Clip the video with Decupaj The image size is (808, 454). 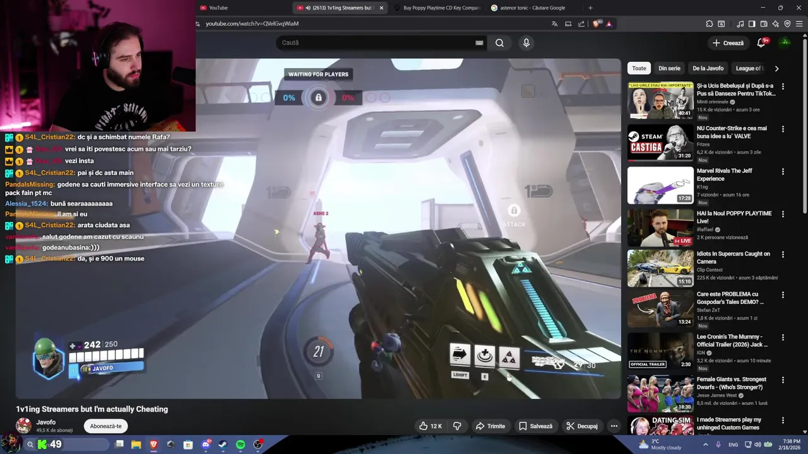pyautogui.click(x=582, y=426)
